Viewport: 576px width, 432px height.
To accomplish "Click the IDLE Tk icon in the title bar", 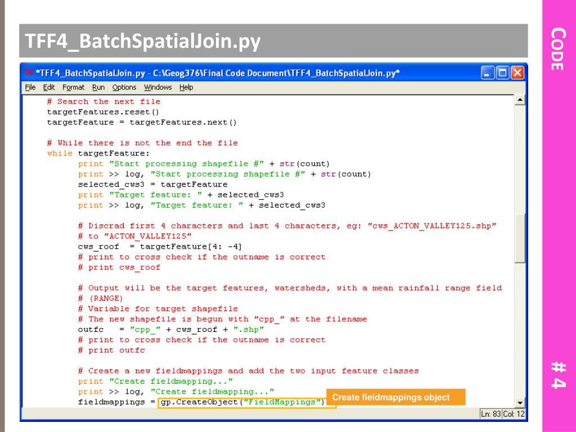I will coord(28,73).
